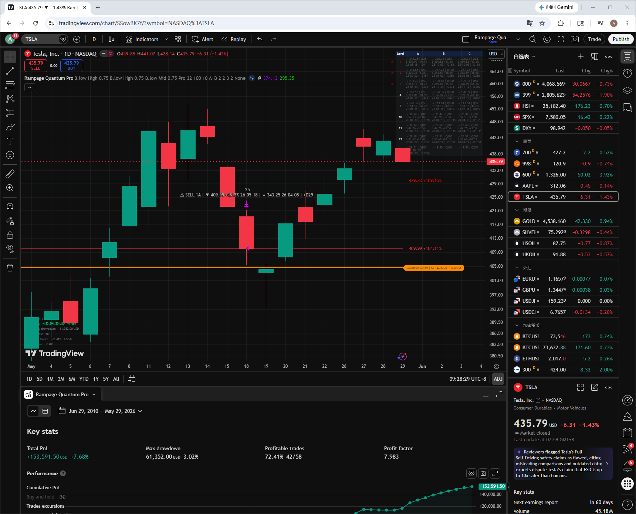Click the 435.79 SELL button
The height and width of the screenshot is (514, 636).
coord(36,65)
